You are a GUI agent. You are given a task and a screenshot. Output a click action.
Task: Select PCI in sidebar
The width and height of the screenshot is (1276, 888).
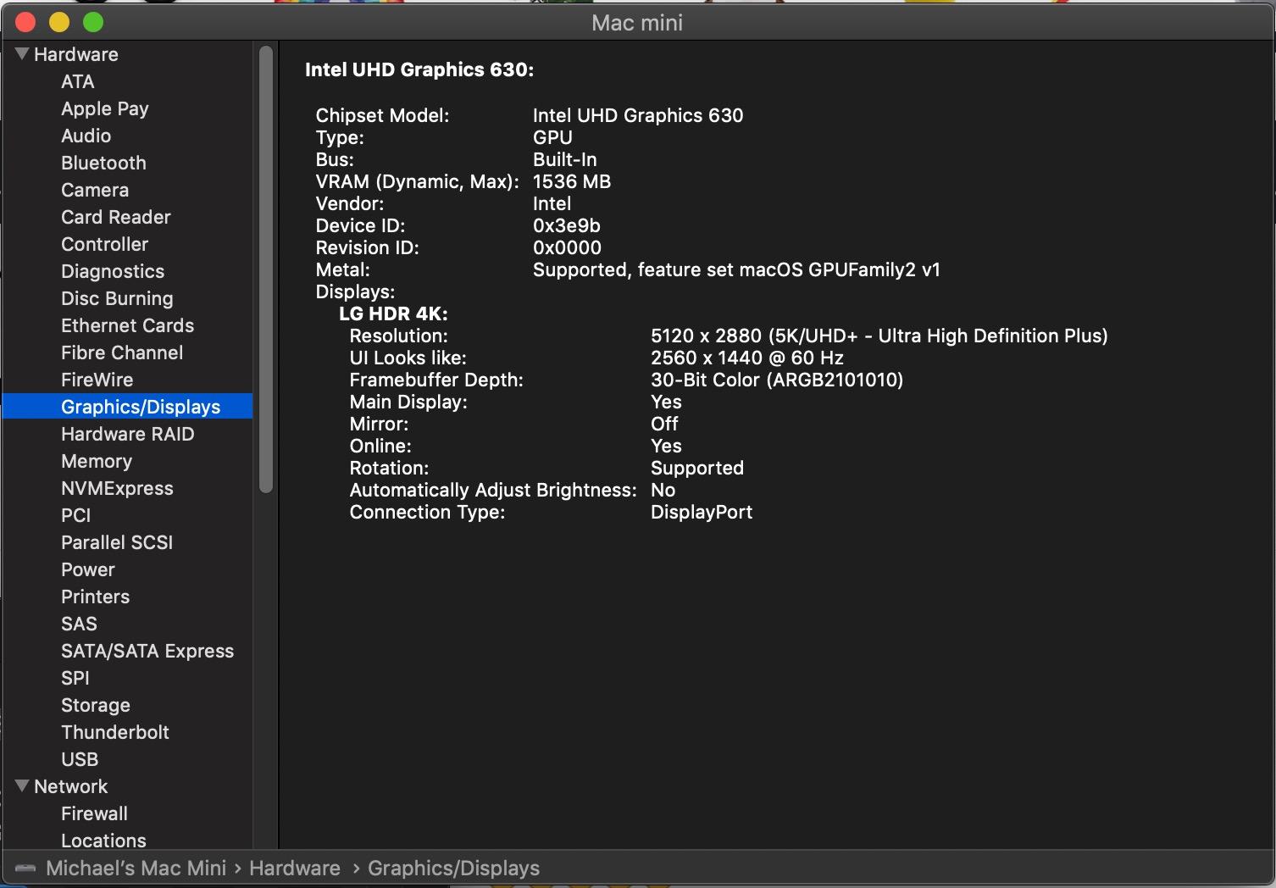[75, 515]
